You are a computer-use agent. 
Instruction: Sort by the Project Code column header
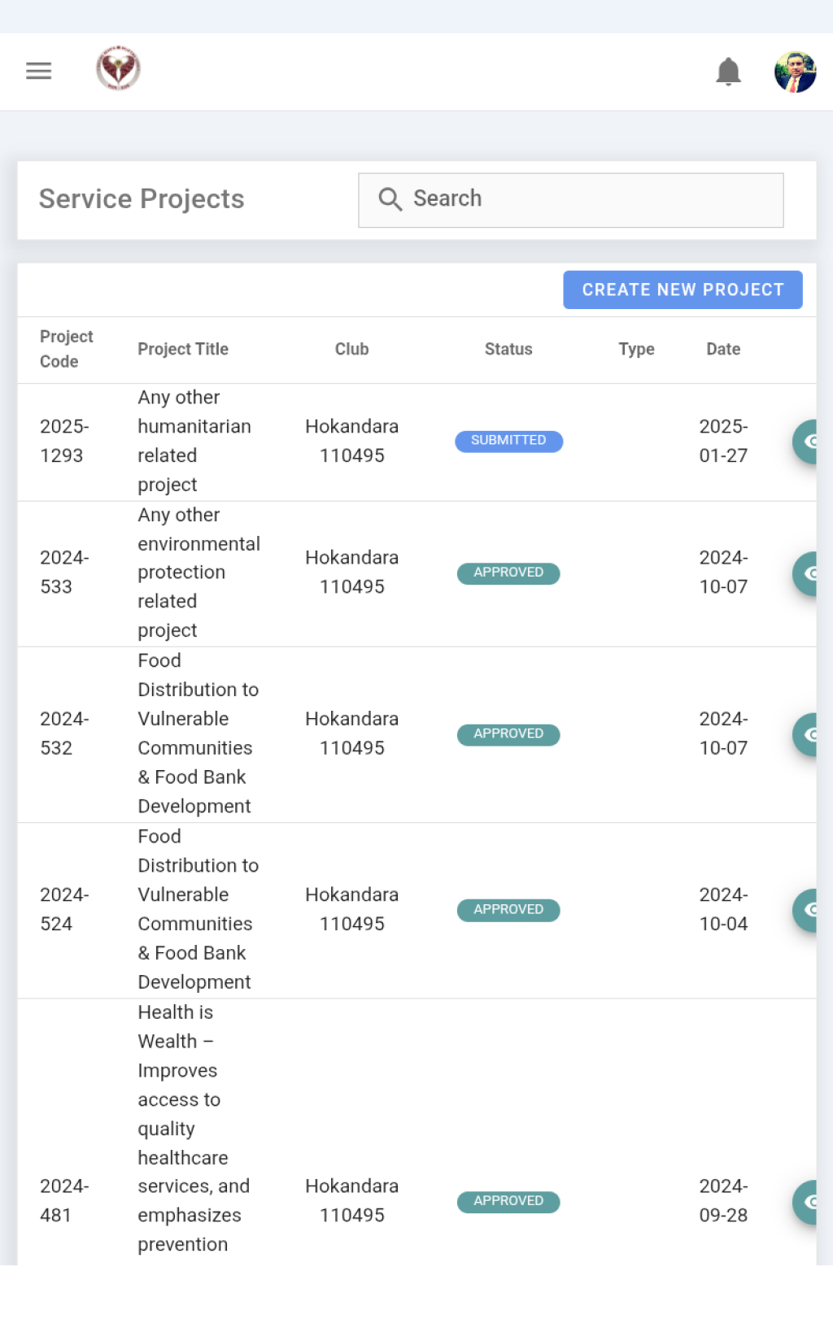point(67,349)
